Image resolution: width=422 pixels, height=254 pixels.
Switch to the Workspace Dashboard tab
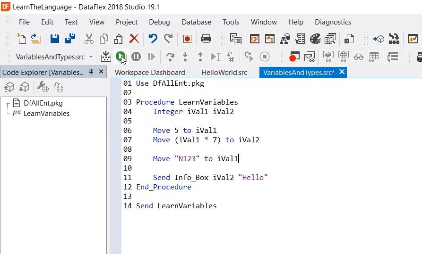click(x=150, y=73)
